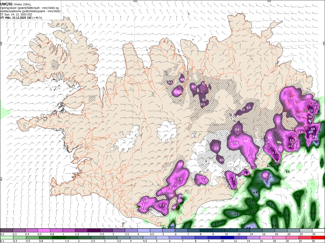Click the "3.6" snow value in the east
Image resolution: width=325 pixels, height=243 pixels.
pos(310,117)
